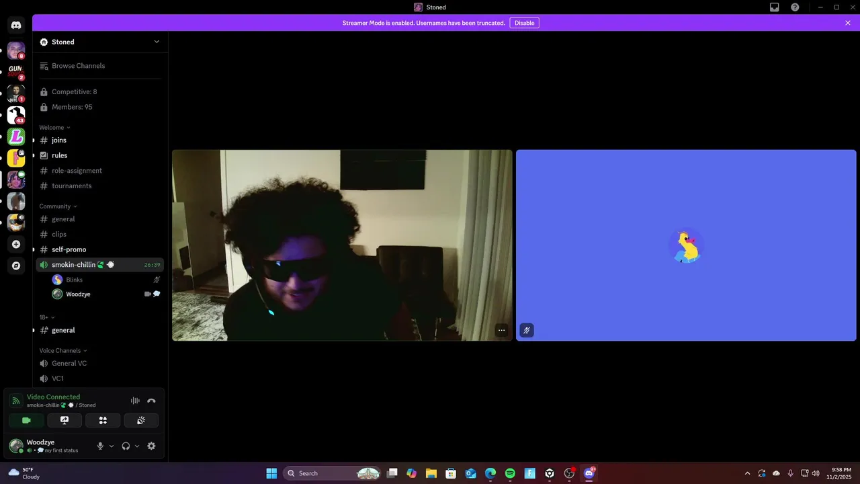860x484 pixels.
Task: Collapse the 18+ category
Action: (x=47, y=317)
